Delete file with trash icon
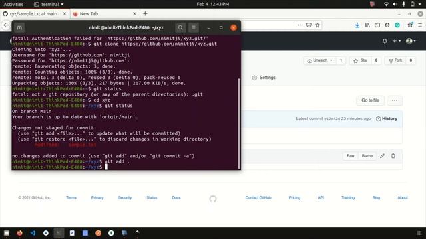This screenshot has height=239, width=426. 393,156
